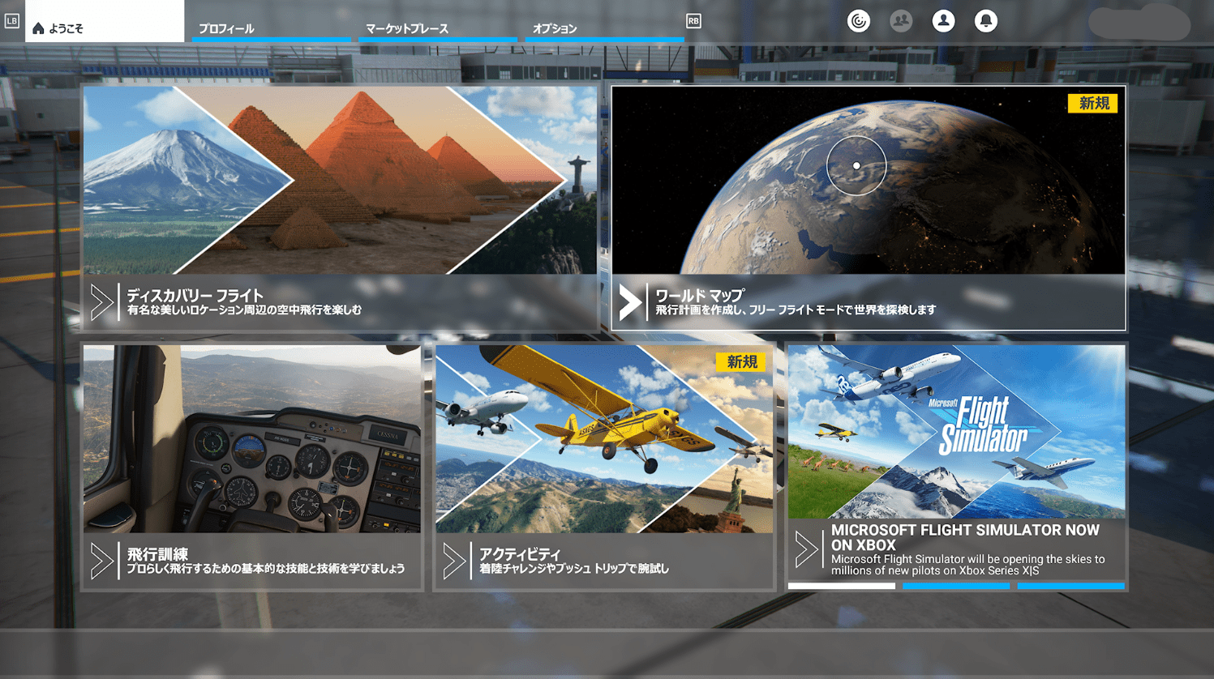Click the spiral activity icon in top bar
Screen dimensions: 1214x679
[x=858, y=21]
